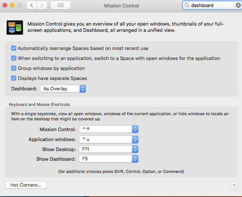This screenshot has height=197, width=242.
Task: Change the Show Desktop F11 shortcut
Action: [108, 149]
